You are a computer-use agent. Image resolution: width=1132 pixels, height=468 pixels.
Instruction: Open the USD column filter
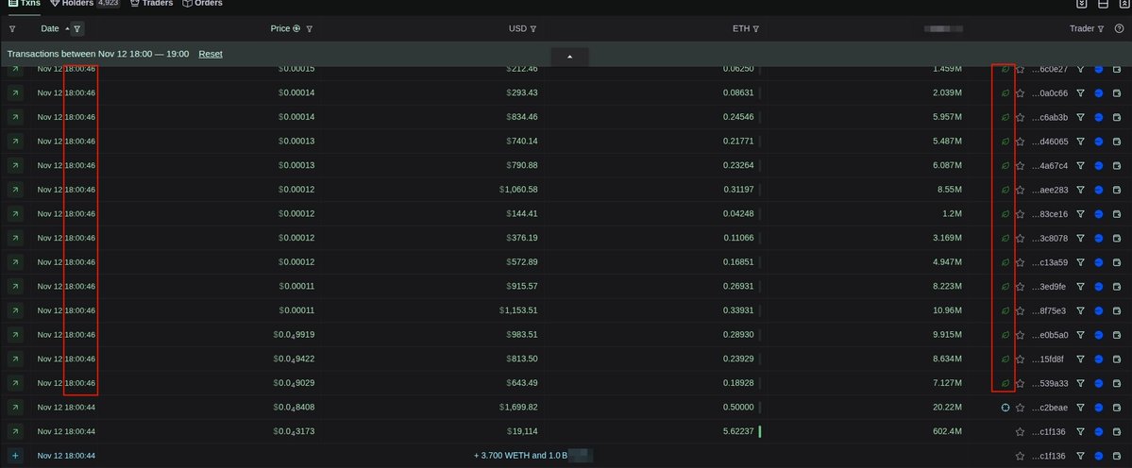(x=533, y=29)
